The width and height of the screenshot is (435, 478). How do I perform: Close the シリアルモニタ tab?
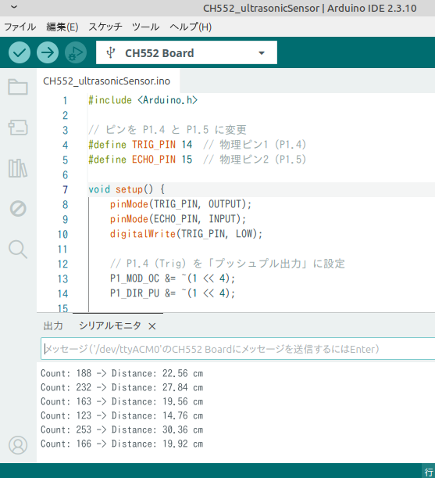152,326
